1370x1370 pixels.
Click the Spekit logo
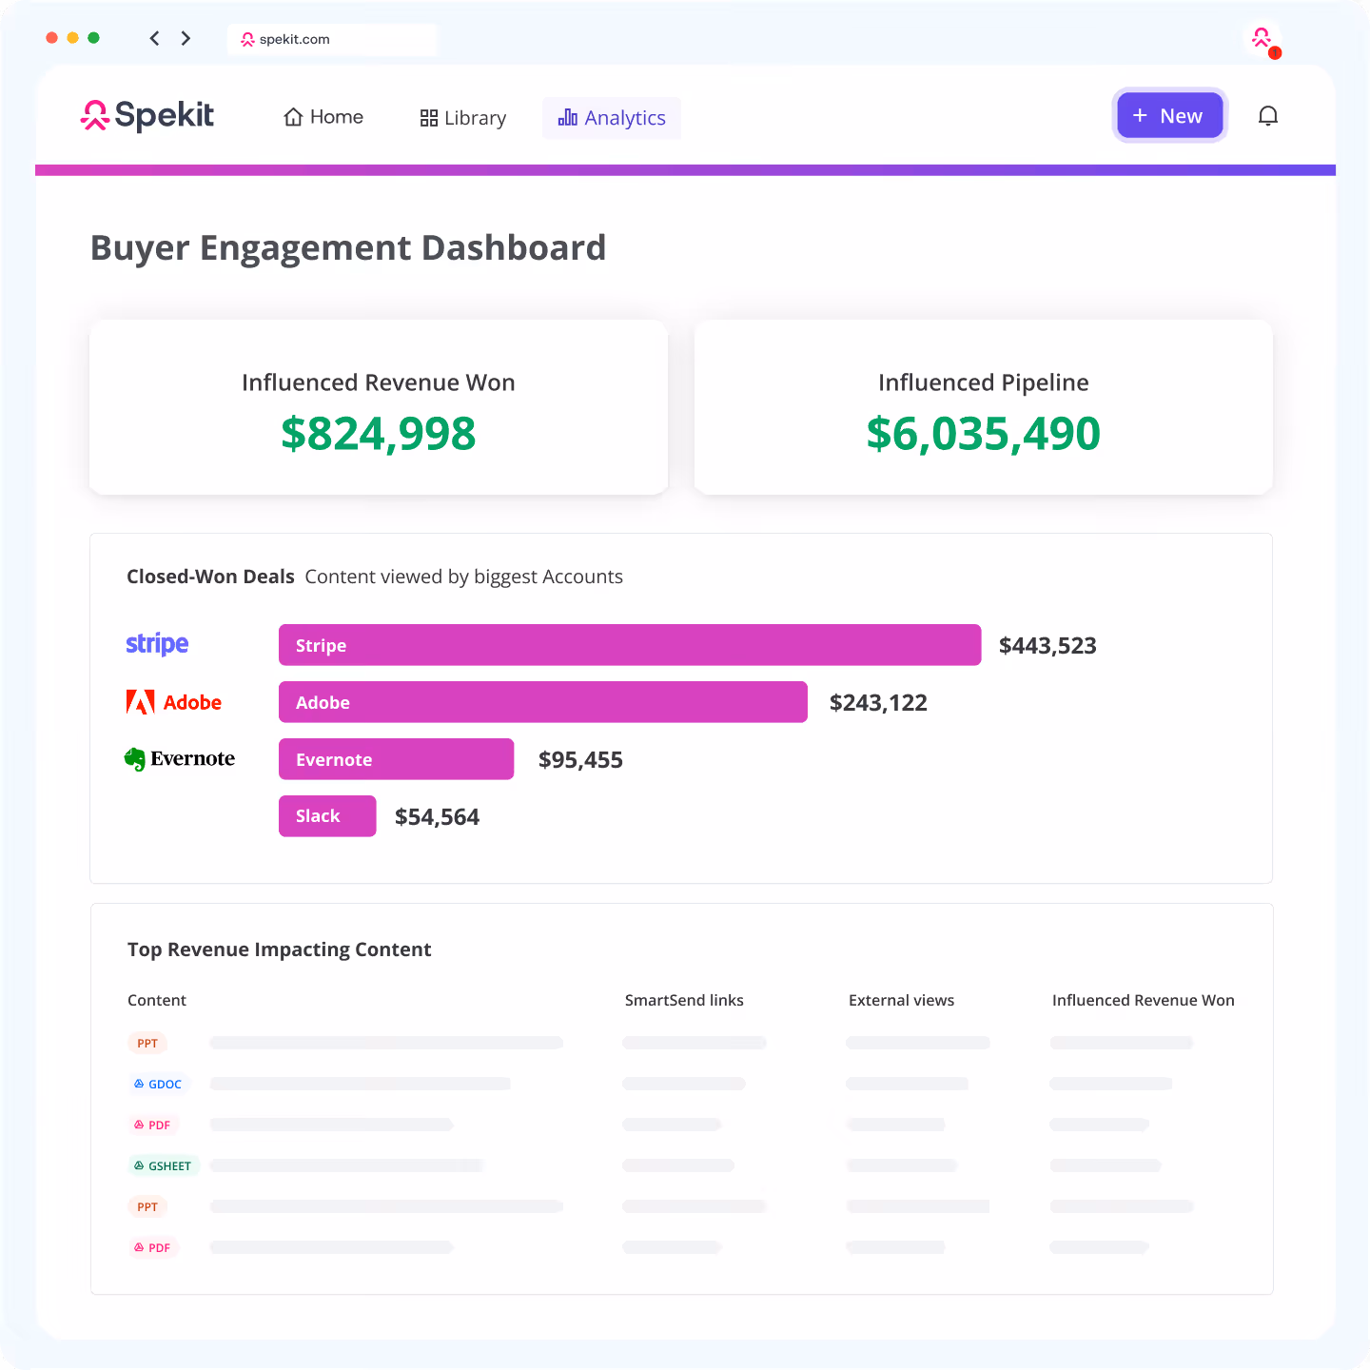point(146,115)
